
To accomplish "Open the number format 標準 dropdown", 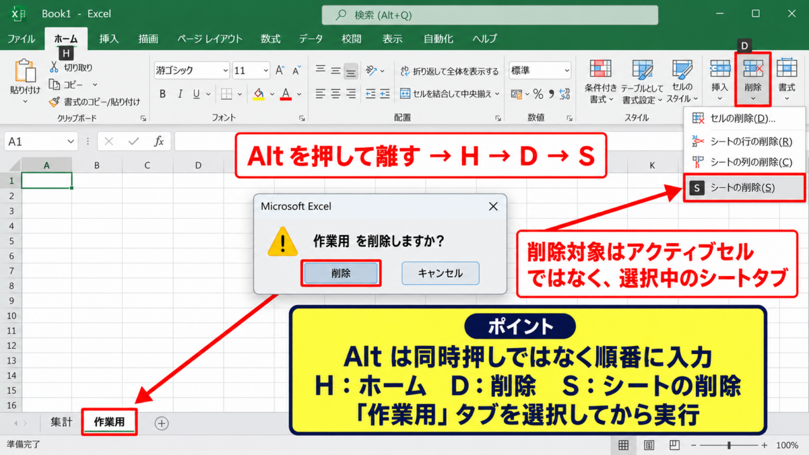I will [x=566, y=71].
